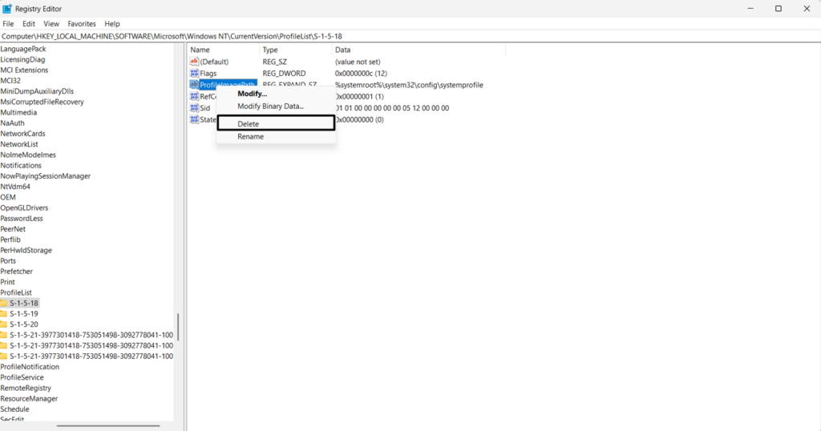Select the Notifications key
821x431 pixels.
pos(21,165)
